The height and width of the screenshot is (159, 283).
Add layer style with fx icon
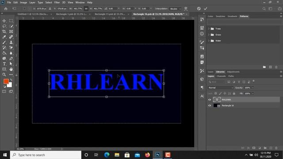click(249, 148)
